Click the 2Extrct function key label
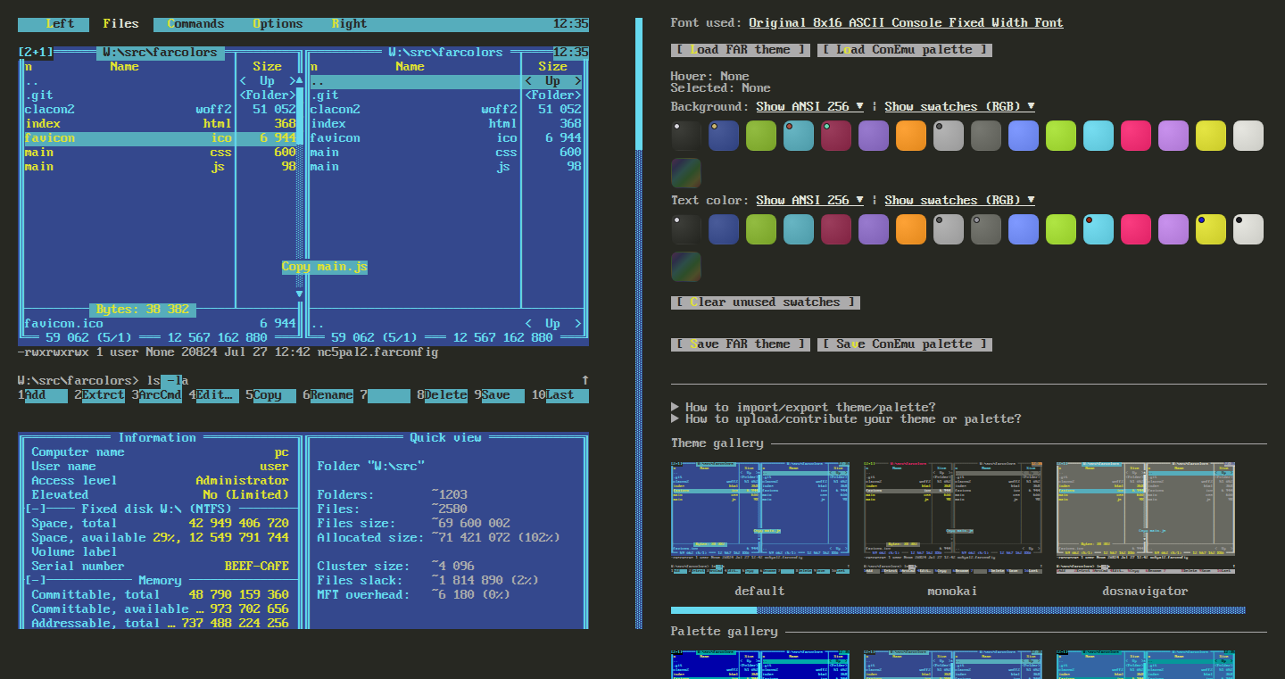 100,395
